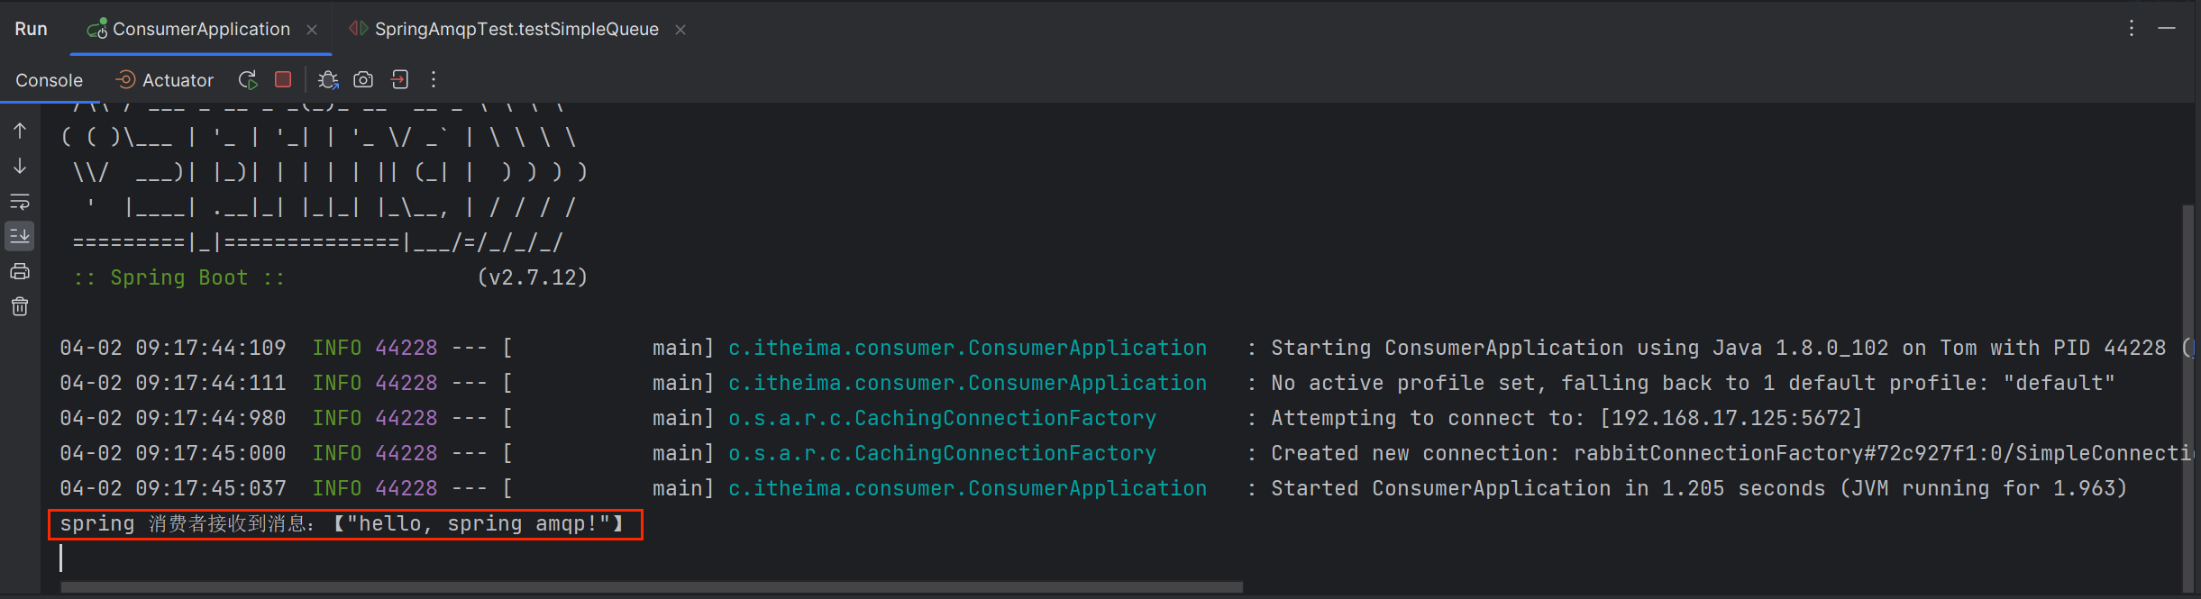Print the console output
The width and height of the screenshot is (2201, 599).
(20, 271)
